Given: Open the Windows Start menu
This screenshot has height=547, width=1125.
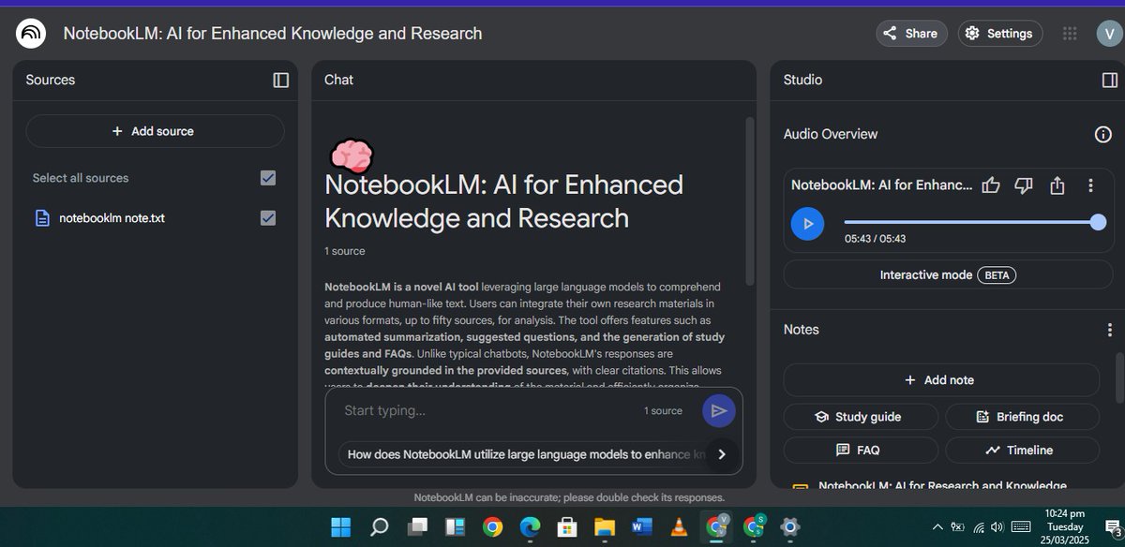Looking at the screenshot, I should 341,527.
